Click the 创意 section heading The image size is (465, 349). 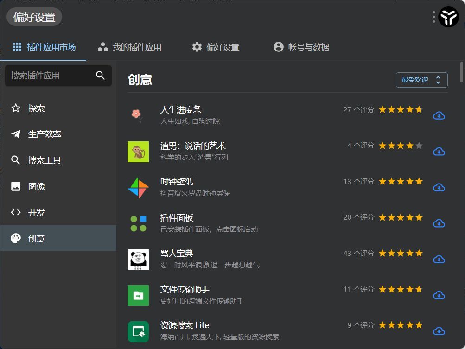140,80
